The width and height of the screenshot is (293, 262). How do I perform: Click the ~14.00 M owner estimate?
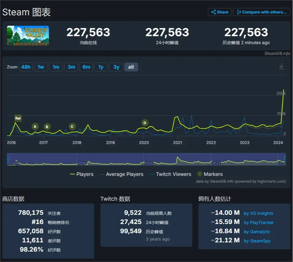pyautogui.click(x=225, y=213)
